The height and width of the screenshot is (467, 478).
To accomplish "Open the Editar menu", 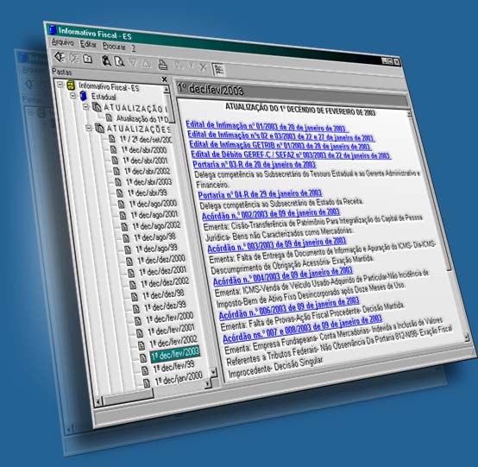I will 88,44.
